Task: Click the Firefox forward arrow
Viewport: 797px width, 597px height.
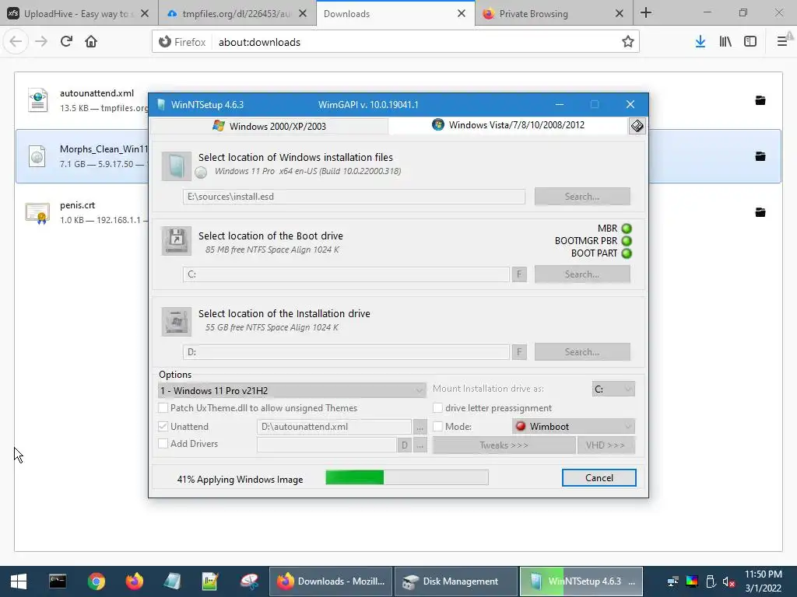Action: coord(41,42)
